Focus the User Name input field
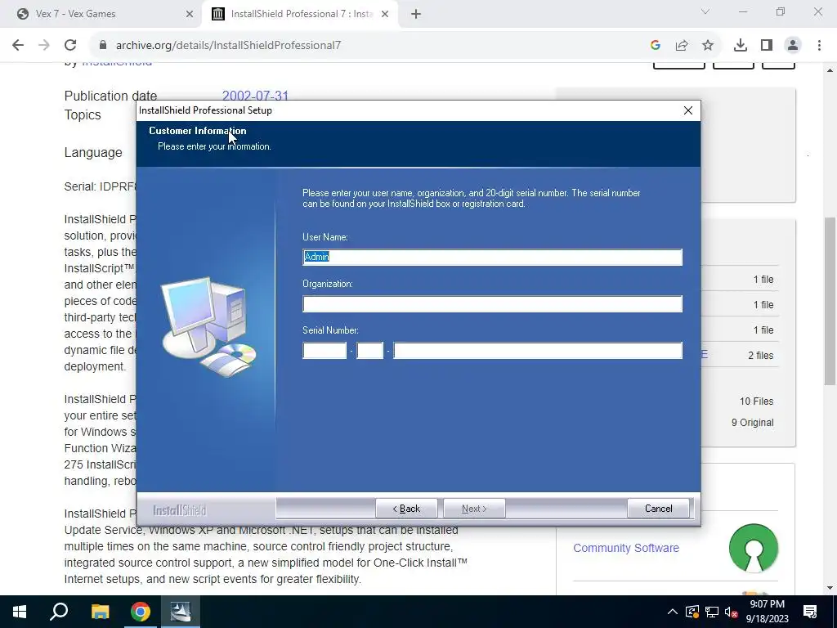837x628 pixels. [492, 257]
